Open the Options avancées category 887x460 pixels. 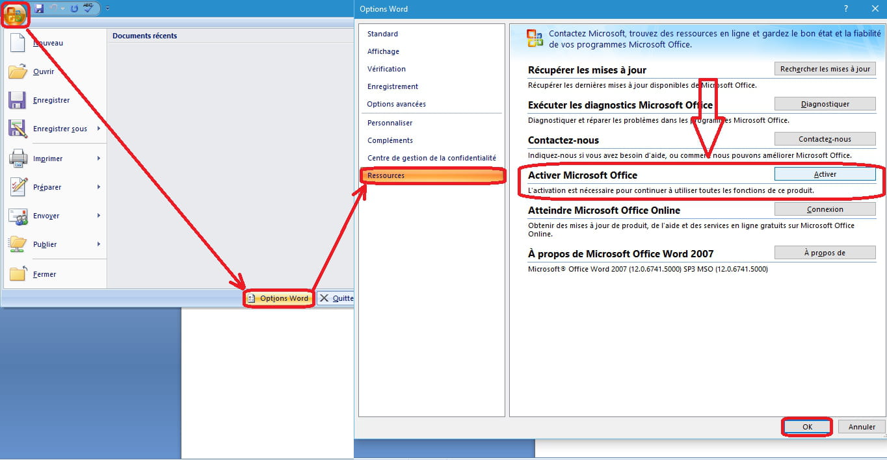pyautogui.click(x=432, y=104)
